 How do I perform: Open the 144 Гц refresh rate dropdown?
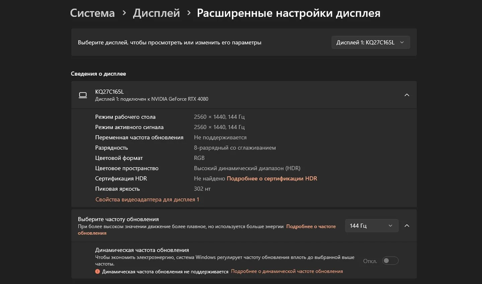(372, 226)
